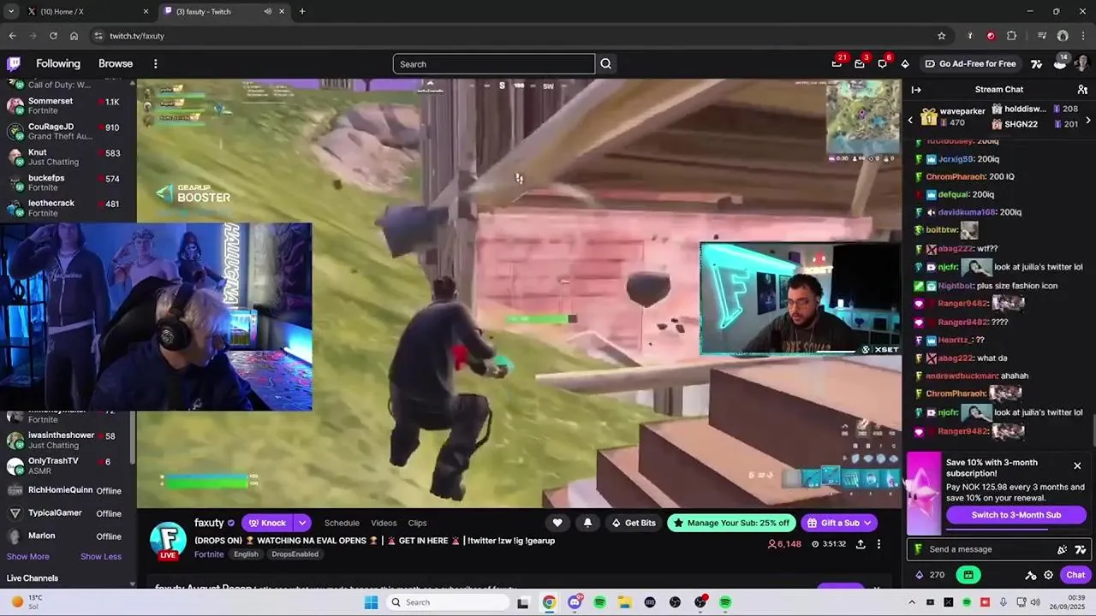Click Manage Your Sub: 25% off
Screen dimensions: 1096x616
click(x=732, y=523)
